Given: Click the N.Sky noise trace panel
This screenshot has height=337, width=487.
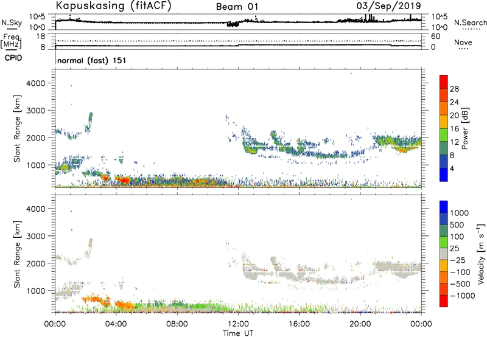Looking at the screenshot, I should (238, 22).
